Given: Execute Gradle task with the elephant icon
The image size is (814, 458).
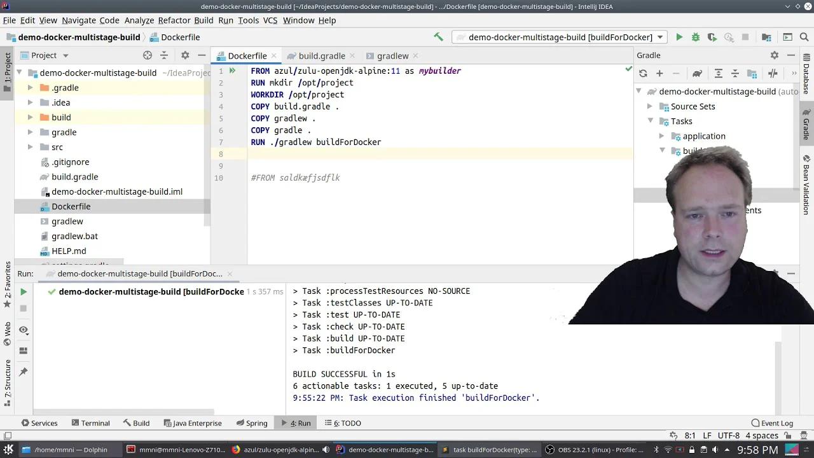Looking at the screenshot, I should tap(696, 73).
